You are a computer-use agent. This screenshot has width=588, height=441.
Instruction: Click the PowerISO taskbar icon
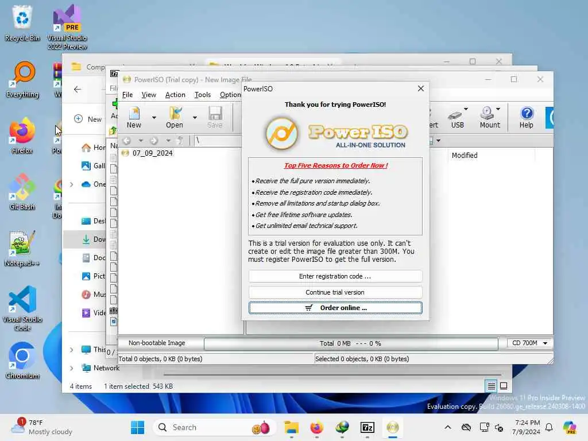(x=393, y=427)
